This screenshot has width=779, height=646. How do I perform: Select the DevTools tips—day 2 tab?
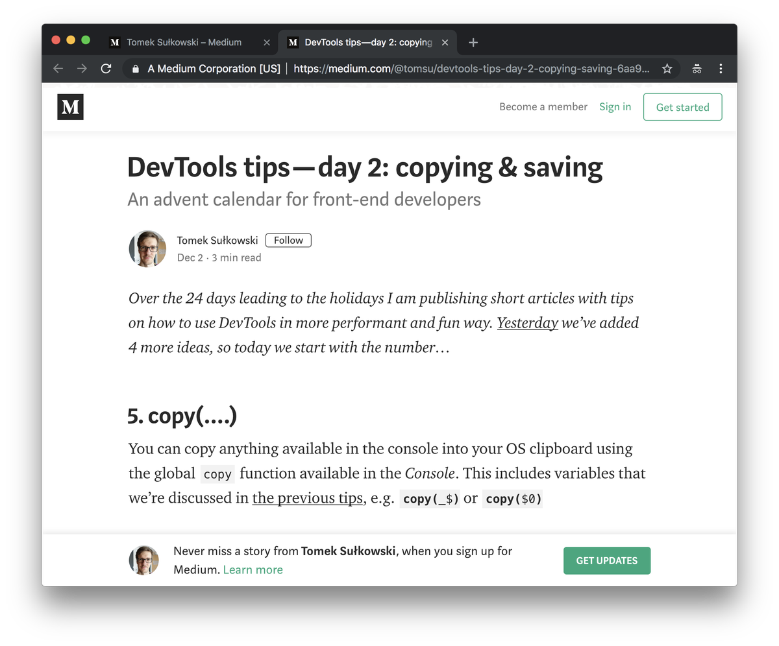click(367, 43)
